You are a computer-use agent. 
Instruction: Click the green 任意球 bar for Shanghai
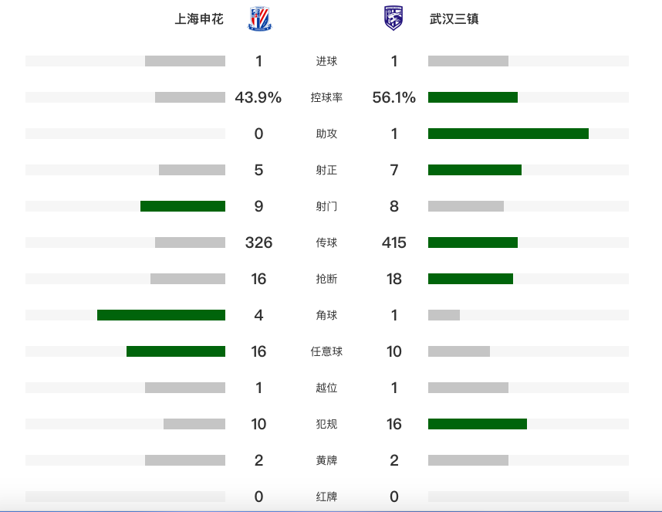tap(176, 351)
